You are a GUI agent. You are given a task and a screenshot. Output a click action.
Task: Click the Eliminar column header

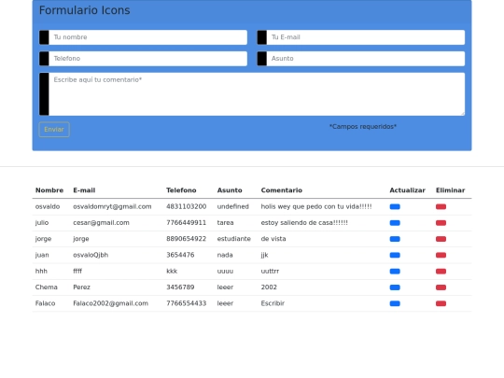click(450, 190)
